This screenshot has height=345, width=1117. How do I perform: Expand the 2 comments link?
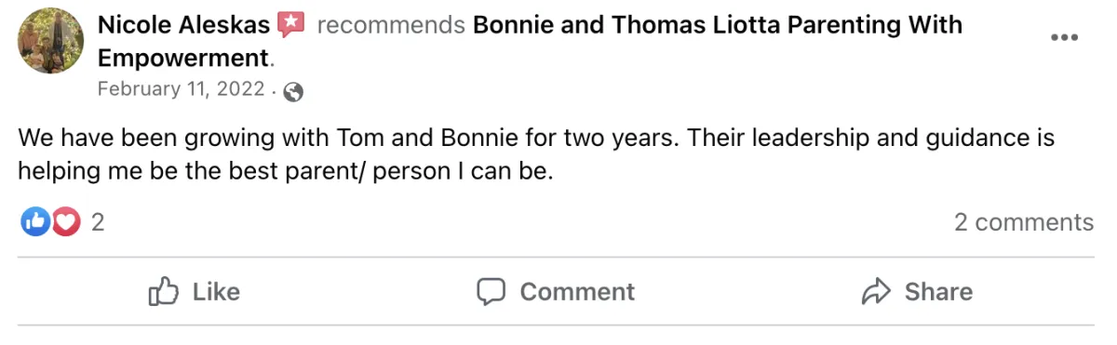pyautogui.click(x=1024, y=222)
